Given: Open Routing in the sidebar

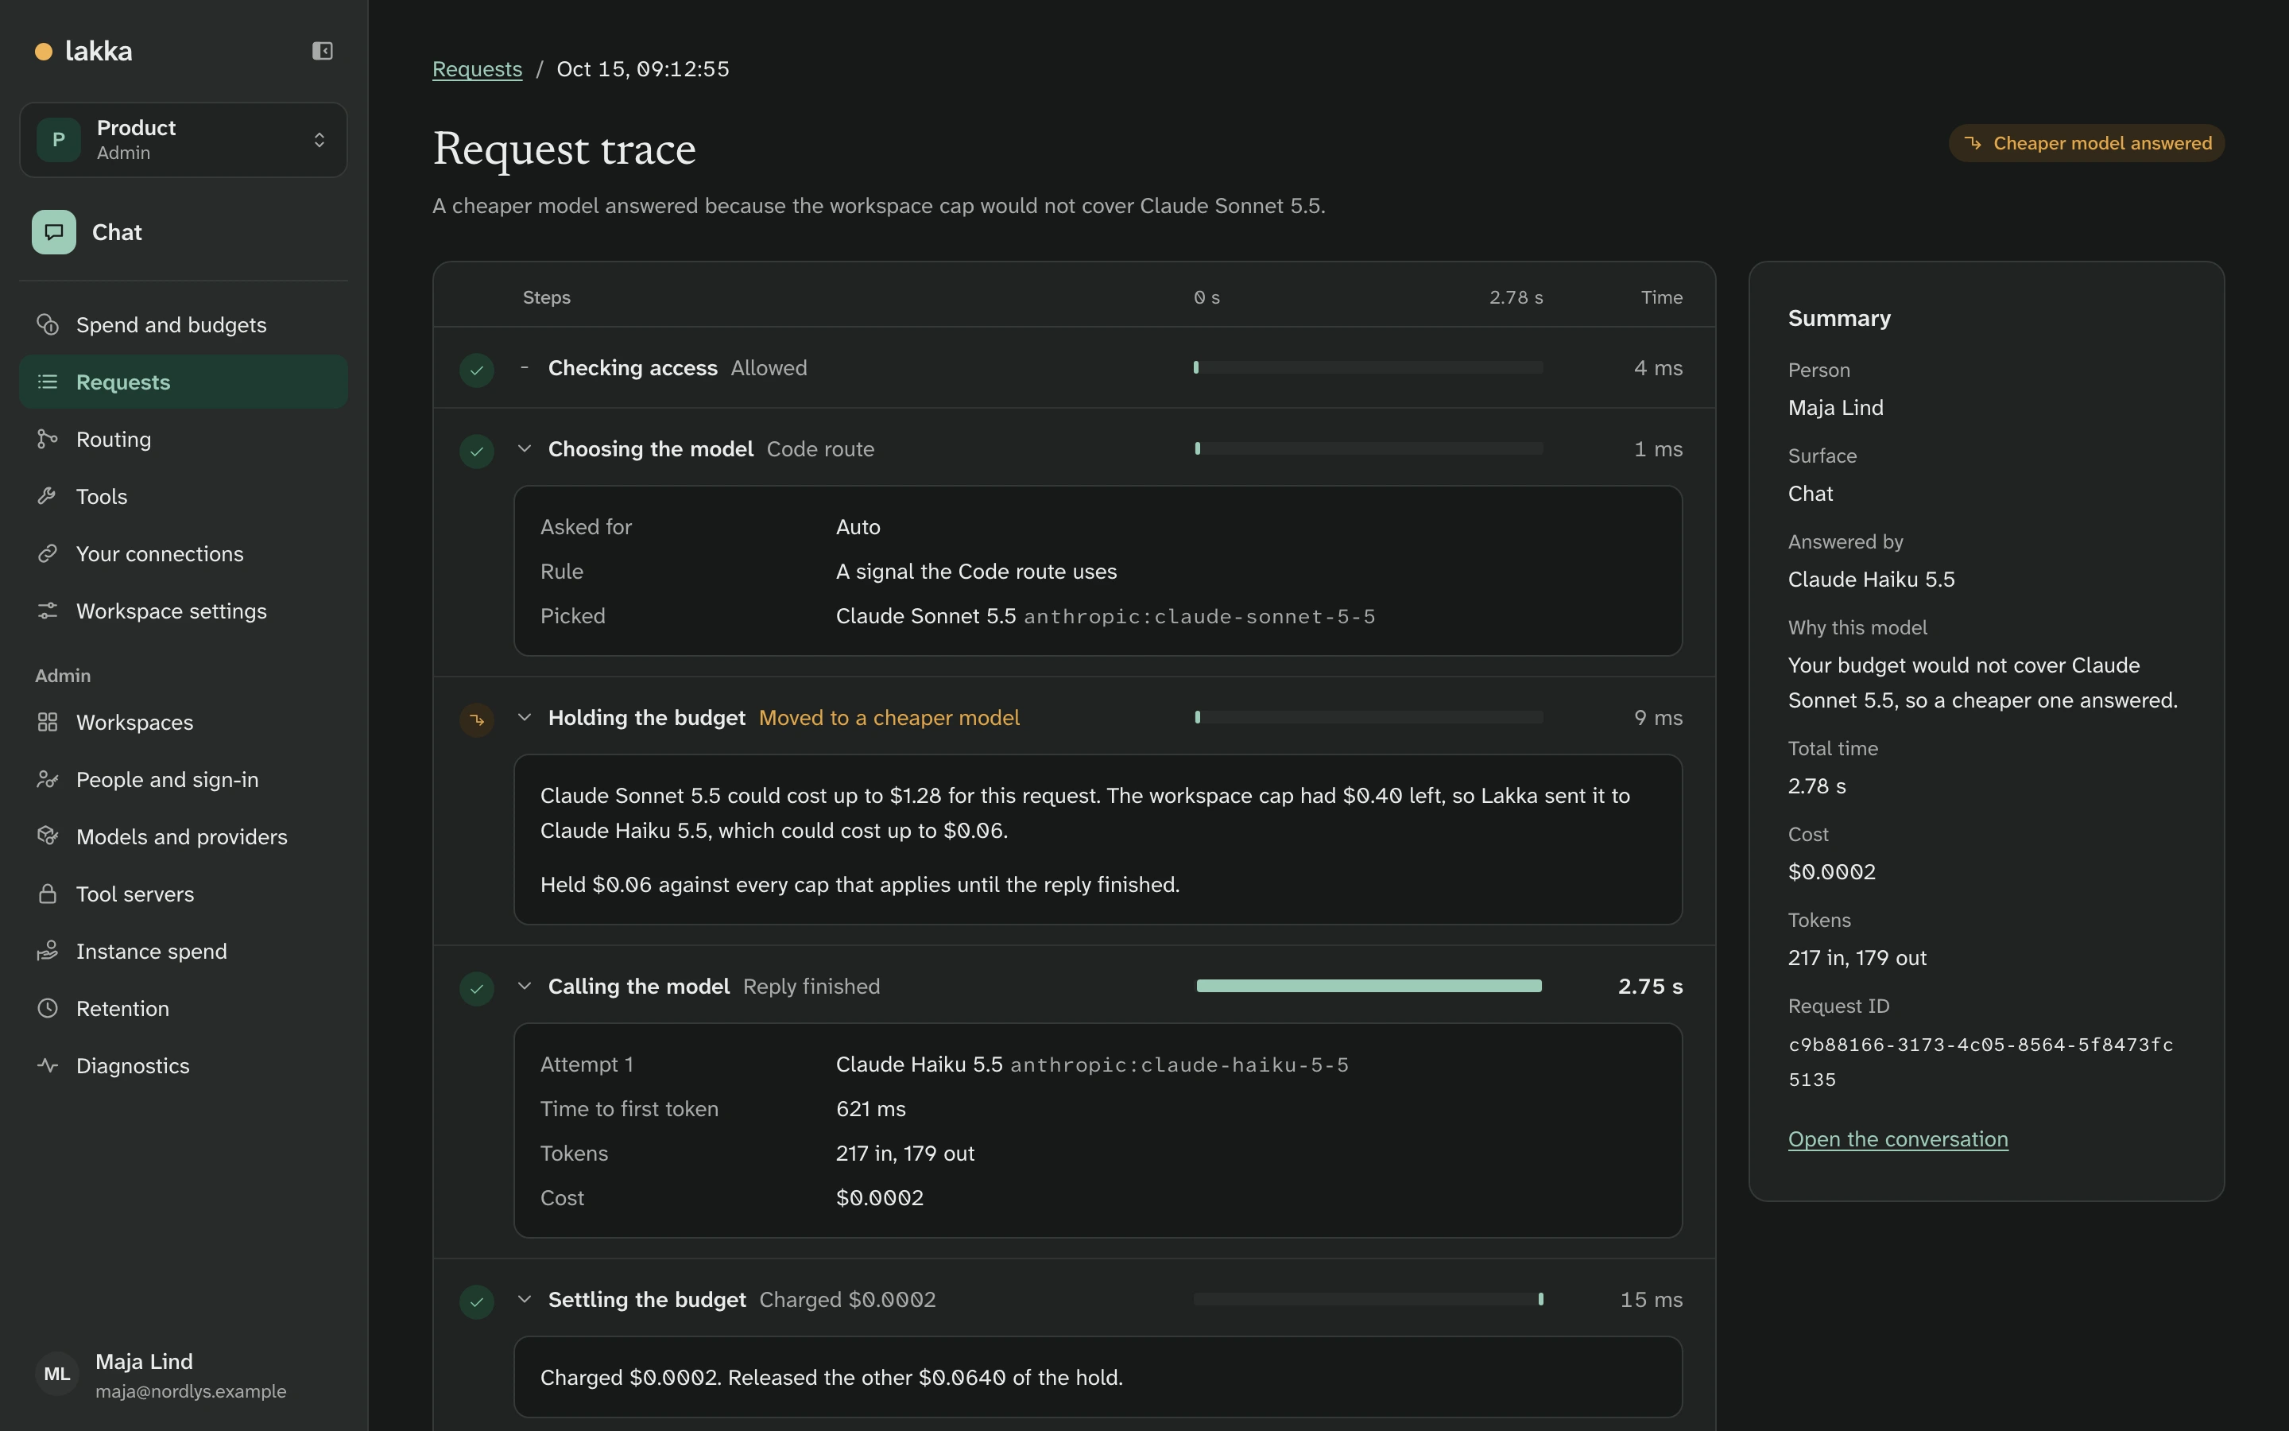Looking at the screenshot, I should point(184,439).
